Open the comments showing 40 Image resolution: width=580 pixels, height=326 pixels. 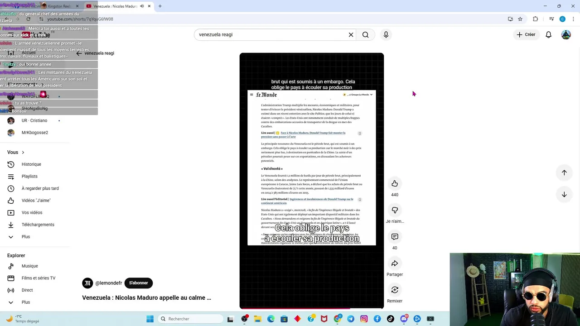pos(395,237)
